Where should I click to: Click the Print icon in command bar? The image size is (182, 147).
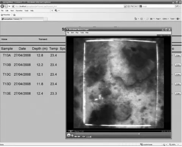151,19
